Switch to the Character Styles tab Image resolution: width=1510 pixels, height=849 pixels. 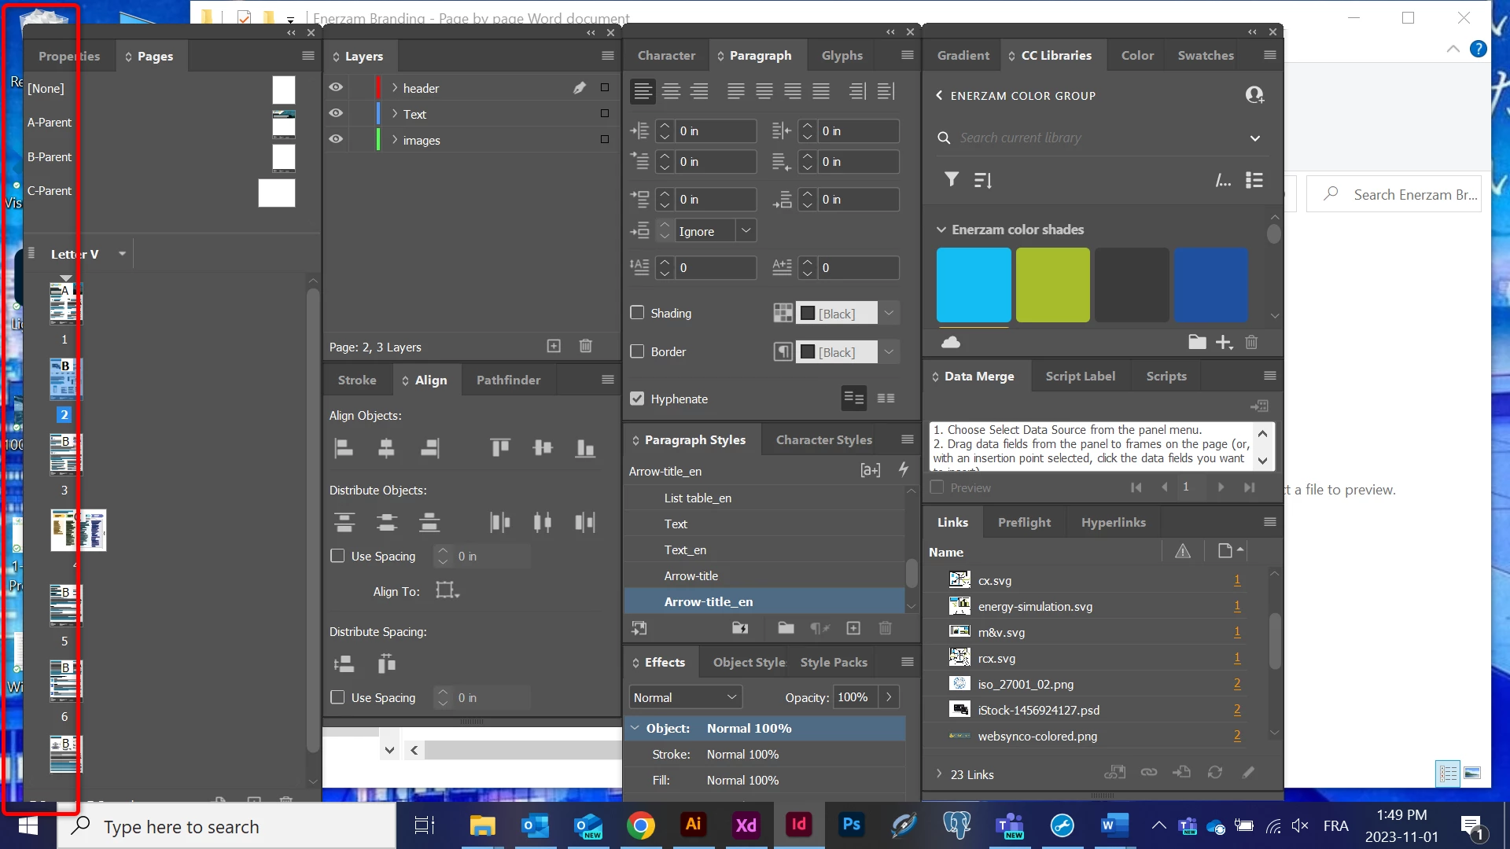[x=823, y=440]
